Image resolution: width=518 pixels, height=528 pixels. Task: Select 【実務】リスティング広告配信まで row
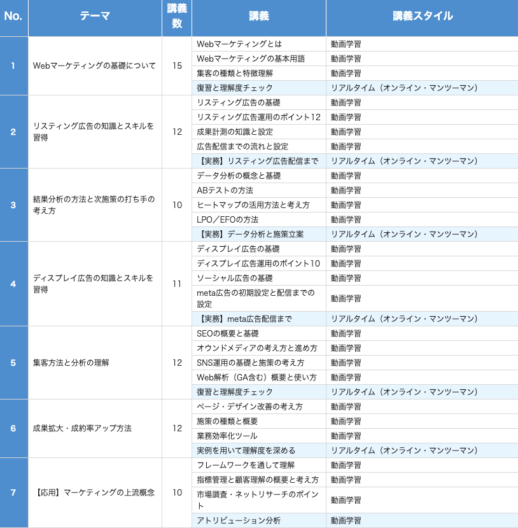355,161
